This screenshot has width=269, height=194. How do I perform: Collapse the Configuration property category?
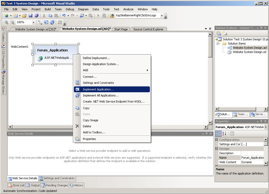coord(216,140)
